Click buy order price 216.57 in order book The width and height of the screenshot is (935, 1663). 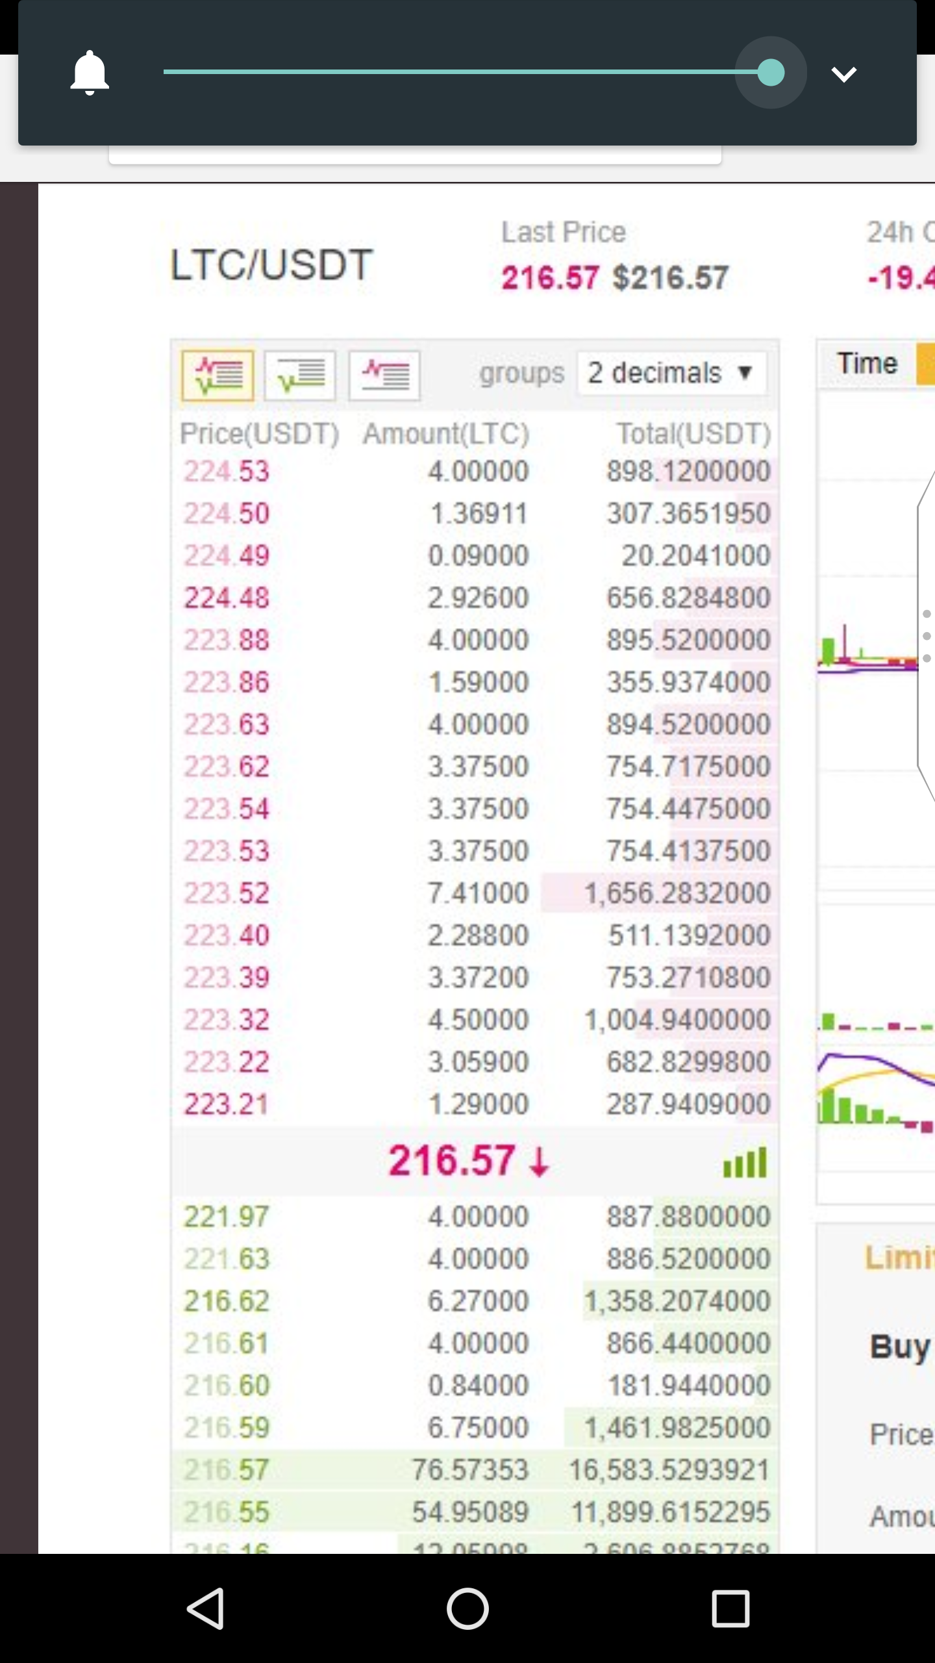(226, 1470)
